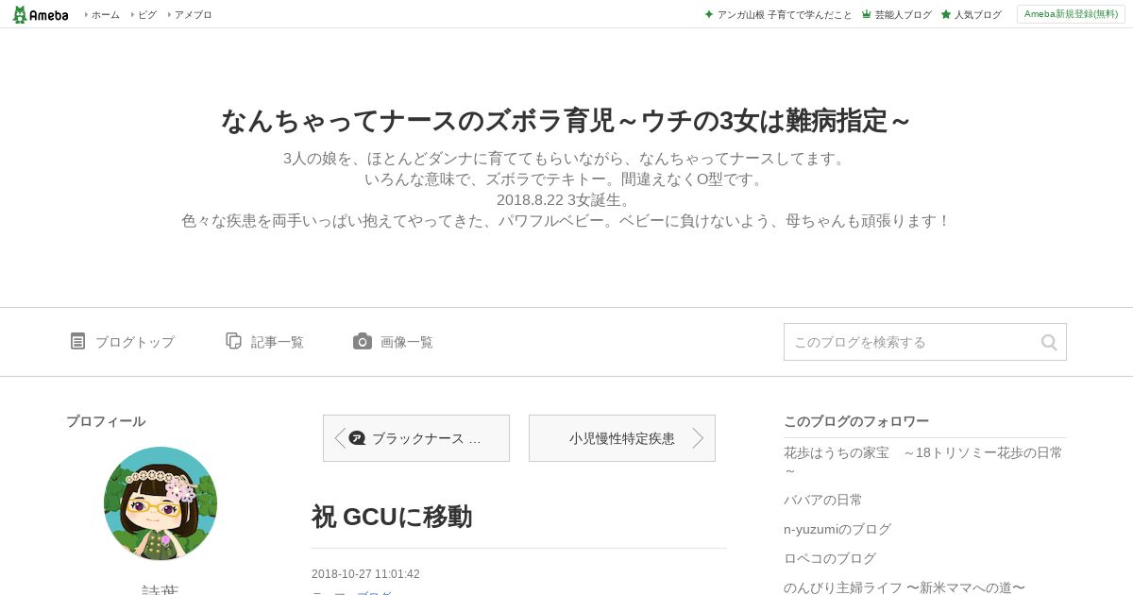The width and height of the screenshot is (1133, 595).
Task: Focus the このブログを検索する search field
Action: click(924, 342)
